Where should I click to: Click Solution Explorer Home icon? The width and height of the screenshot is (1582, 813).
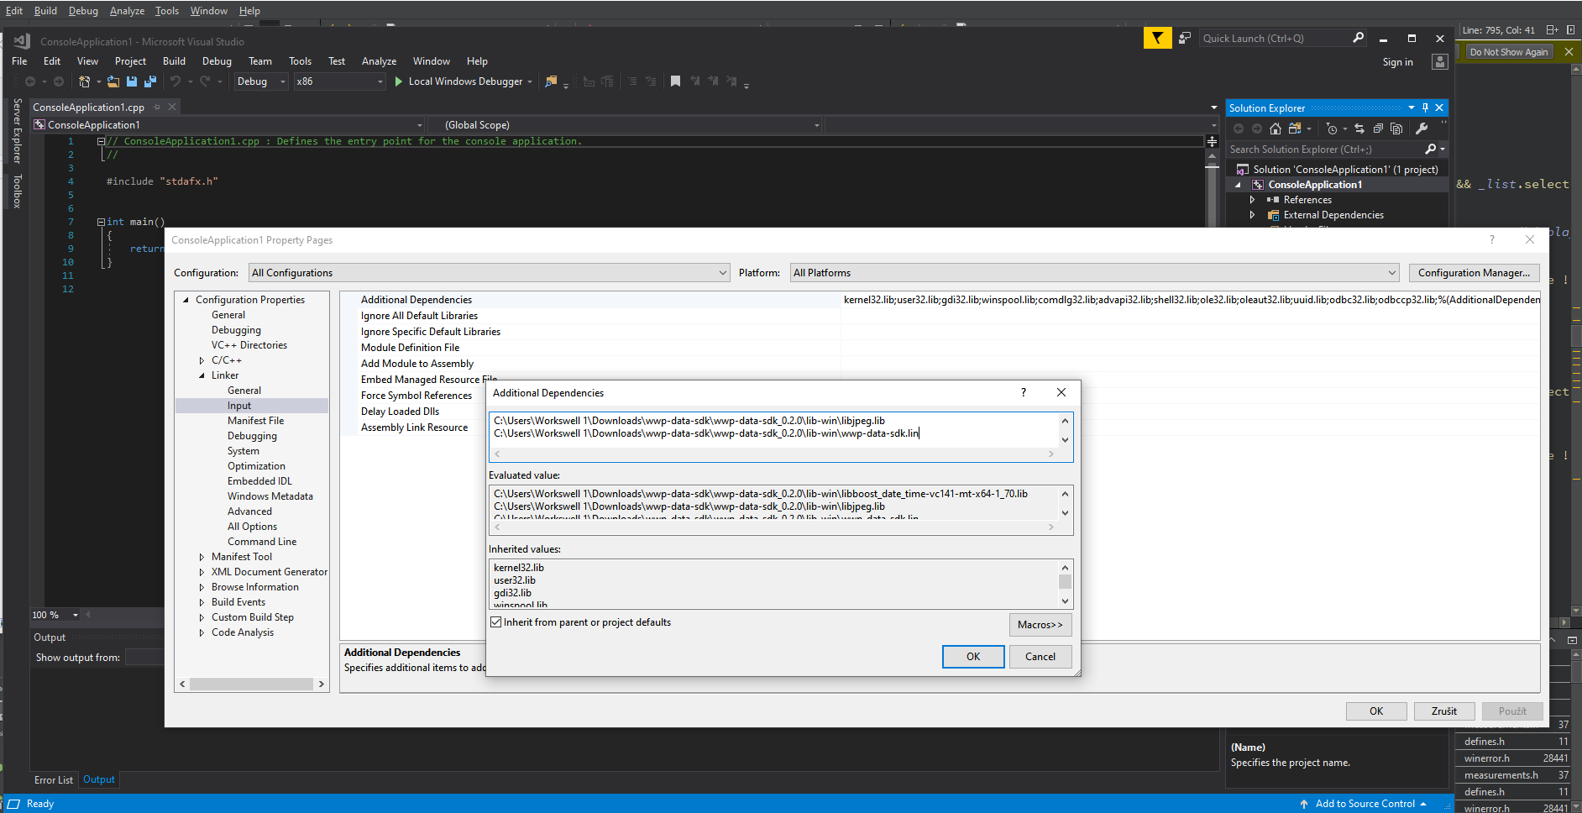[1276, 129]
